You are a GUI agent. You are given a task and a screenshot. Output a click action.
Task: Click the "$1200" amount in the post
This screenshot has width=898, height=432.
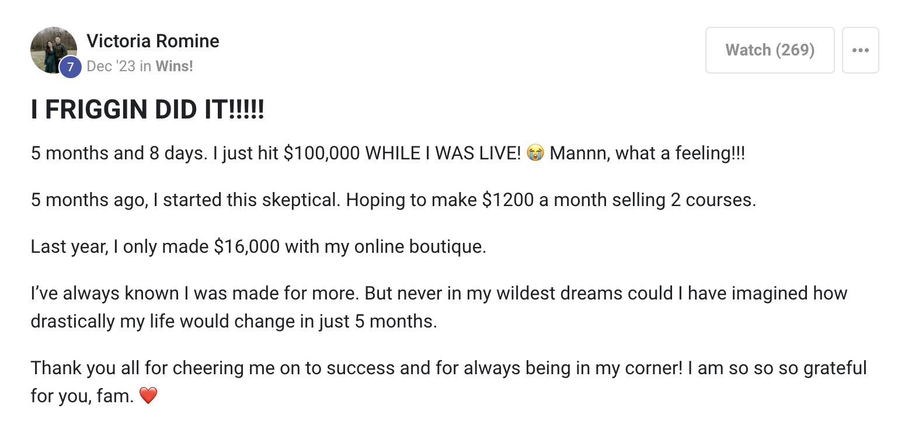(507, 200)
